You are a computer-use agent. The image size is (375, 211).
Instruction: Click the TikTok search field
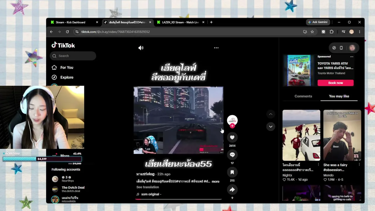coord(73,56)
